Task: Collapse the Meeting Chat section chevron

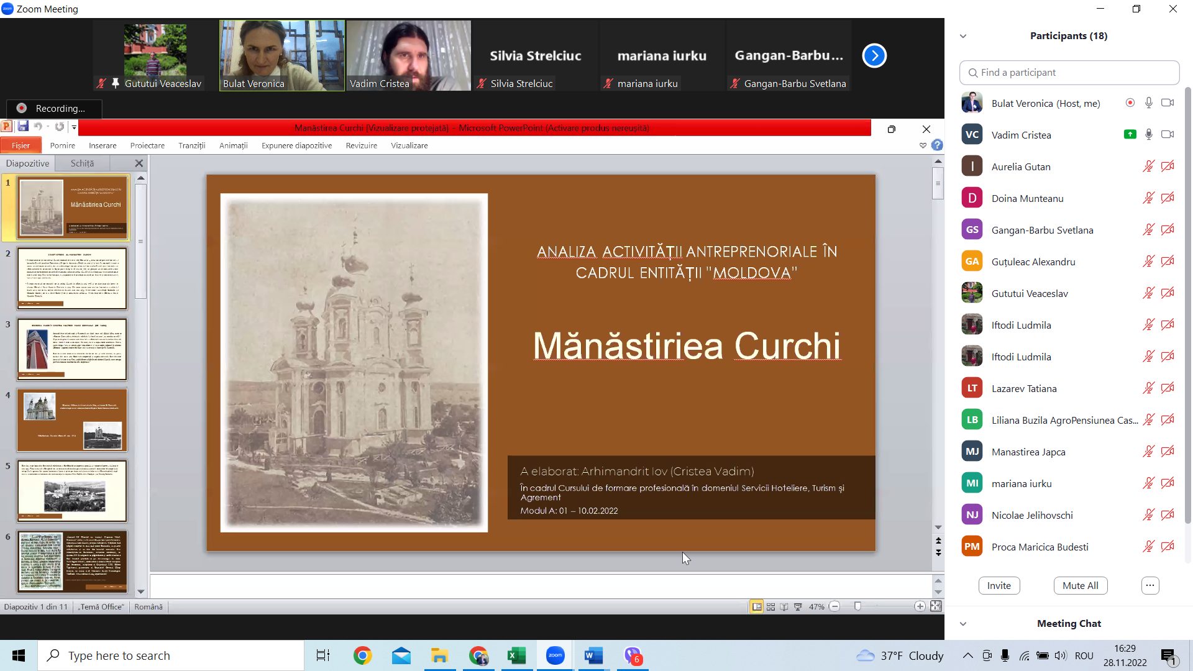Action: coord(963,624)
